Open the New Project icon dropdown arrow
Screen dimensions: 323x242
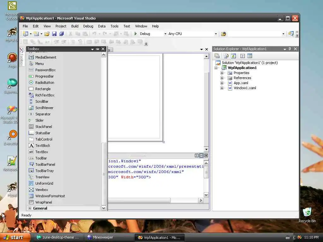(31, 34)
